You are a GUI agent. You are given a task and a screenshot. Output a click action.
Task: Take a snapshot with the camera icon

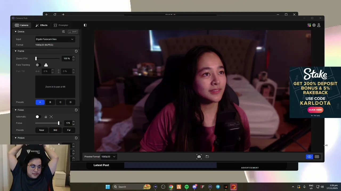(x=199, y=157)
